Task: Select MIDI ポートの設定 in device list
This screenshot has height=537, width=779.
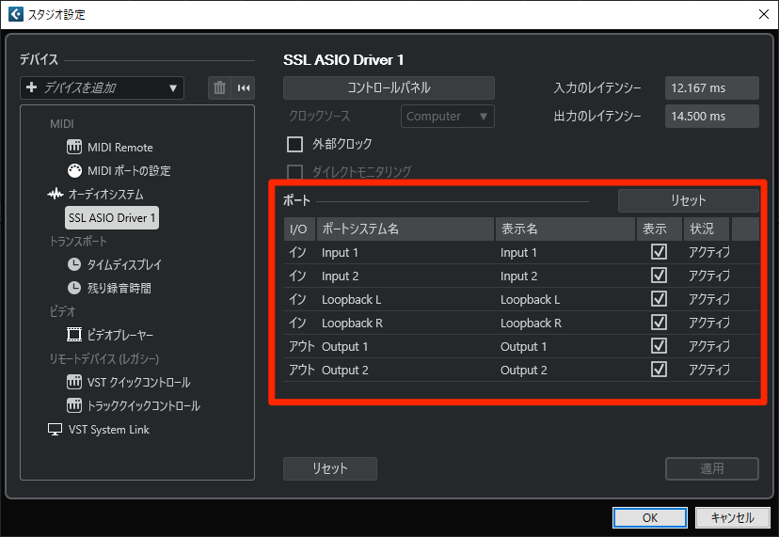Action: click(129, 171)
